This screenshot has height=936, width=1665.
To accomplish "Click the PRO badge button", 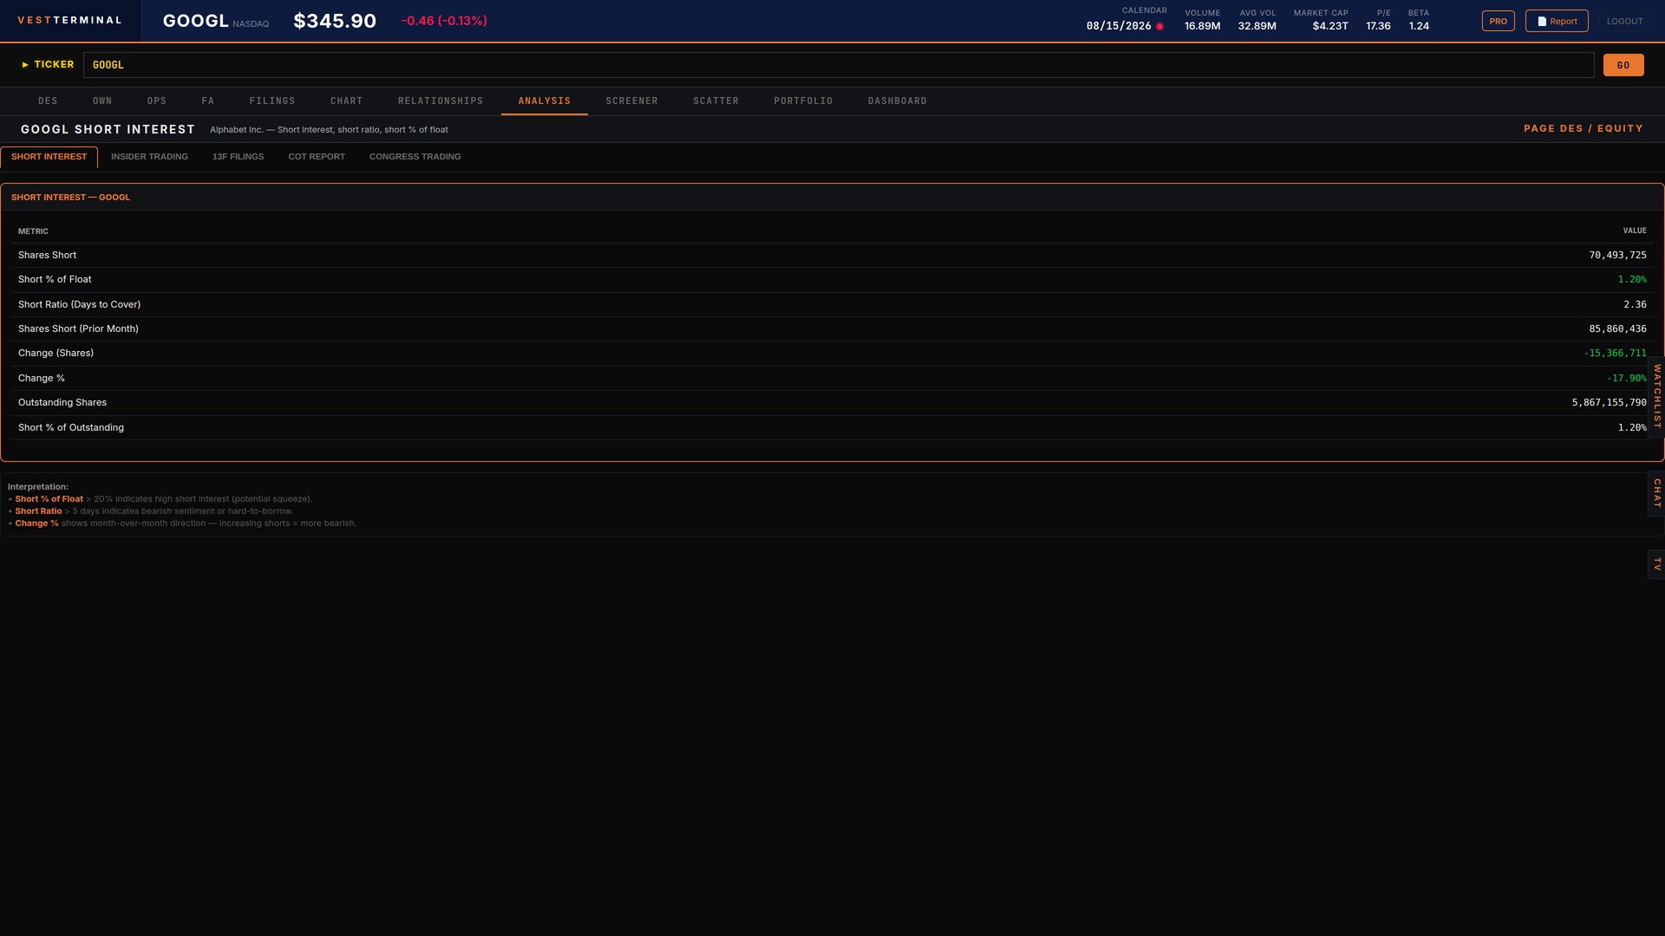I will click(x=1498, y=21).
